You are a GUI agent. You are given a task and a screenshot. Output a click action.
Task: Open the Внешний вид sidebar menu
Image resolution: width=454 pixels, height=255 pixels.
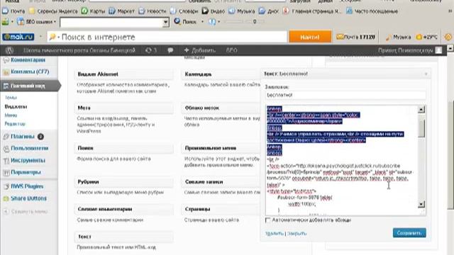[x=29, y=86]
